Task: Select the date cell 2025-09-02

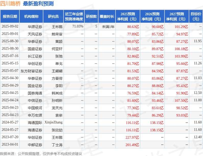Action: coord(10,26)
